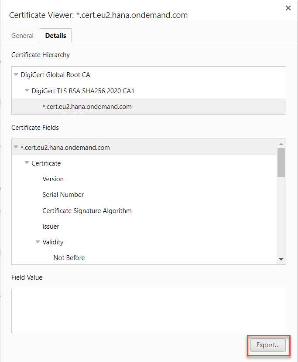This screenshot has height=362, width=298.
Task: Click the Certificate Fields scroll up arrow
Action: tap(281, 144)
